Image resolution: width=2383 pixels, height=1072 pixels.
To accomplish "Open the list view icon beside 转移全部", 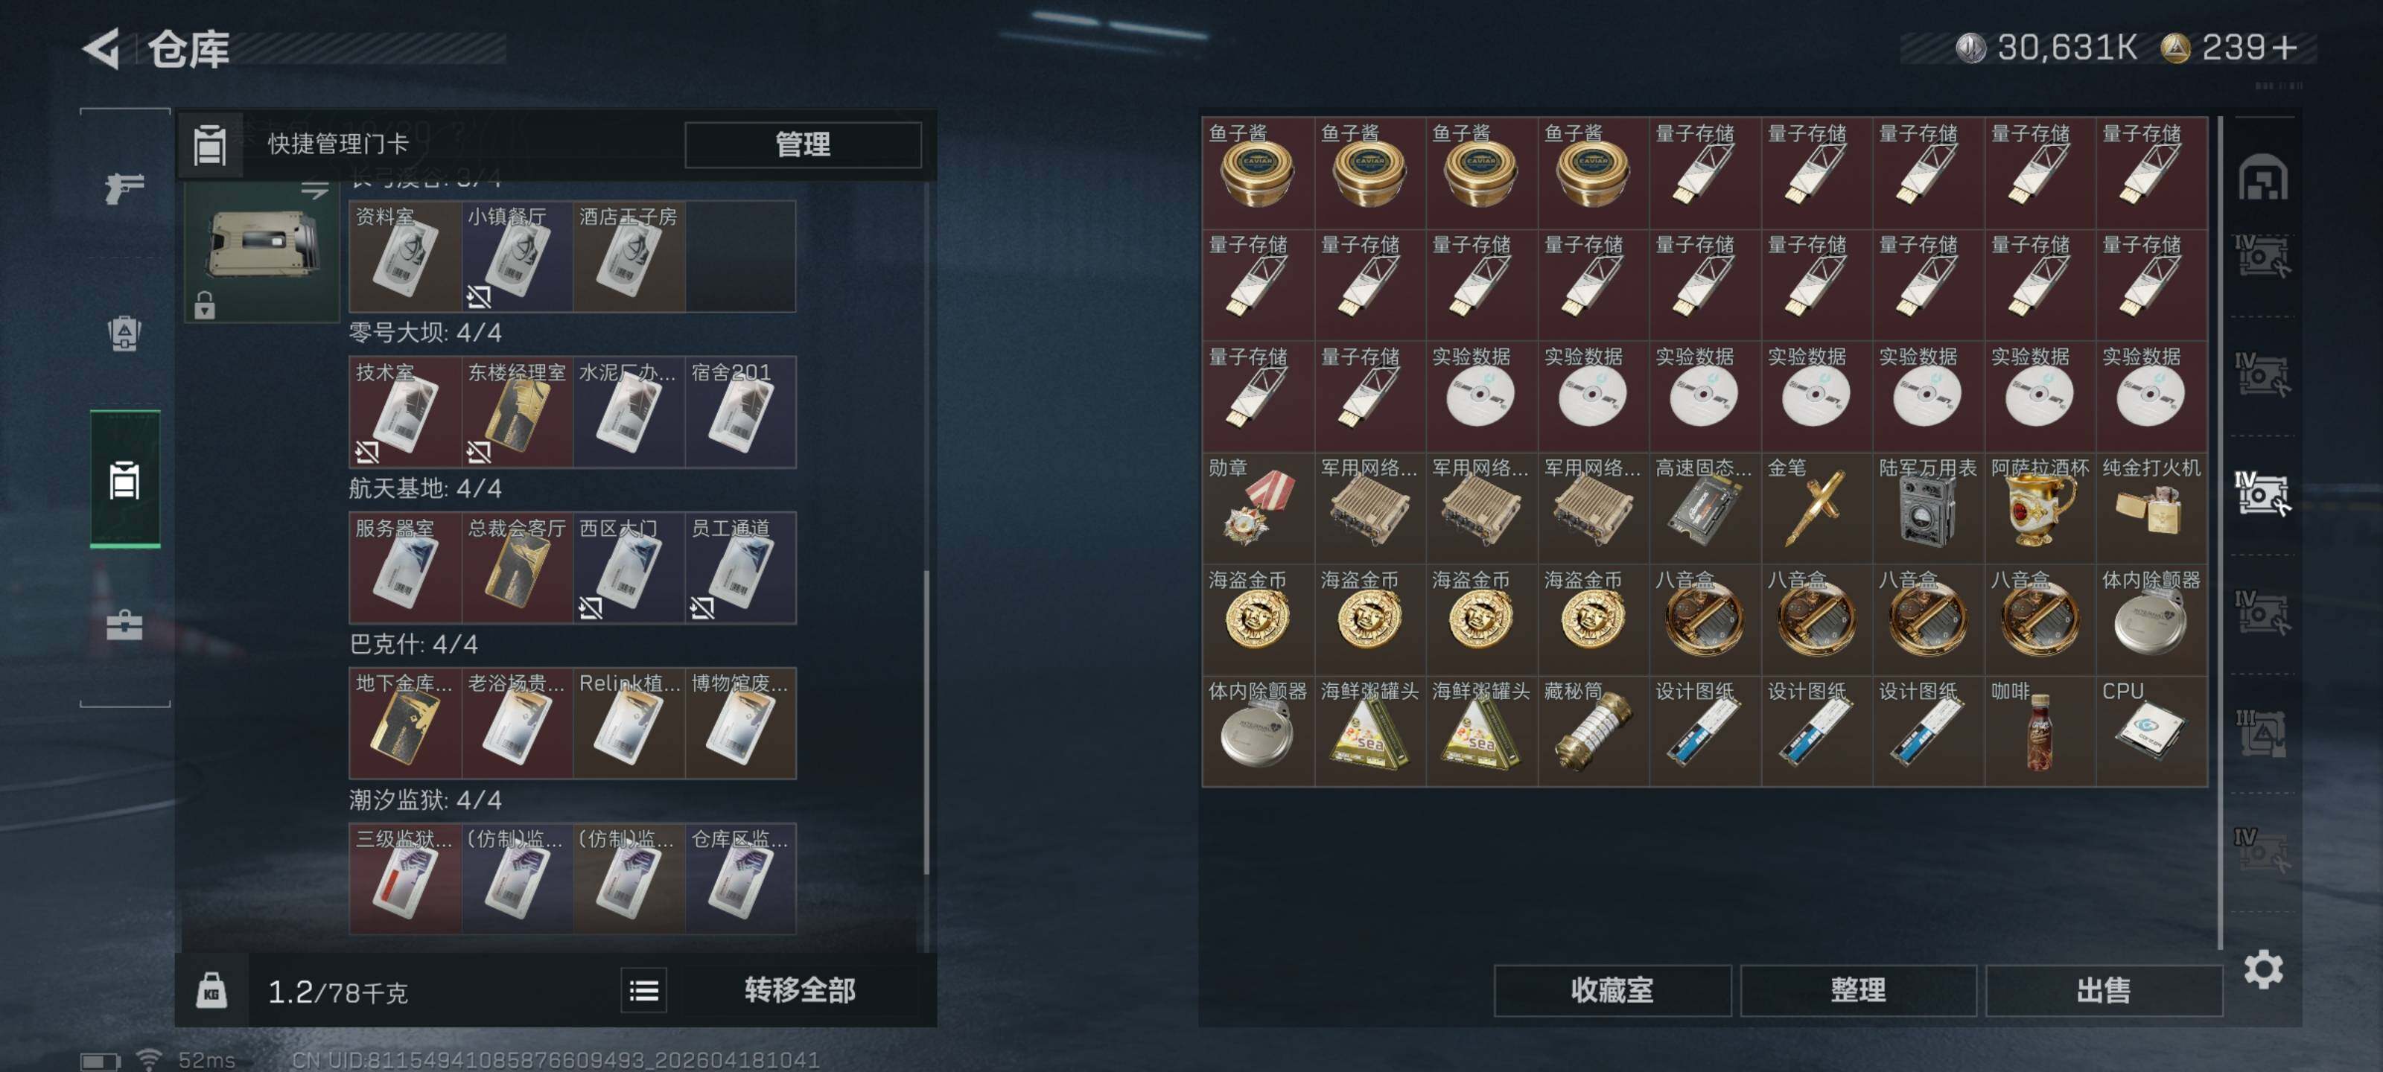I will (644, 992).
